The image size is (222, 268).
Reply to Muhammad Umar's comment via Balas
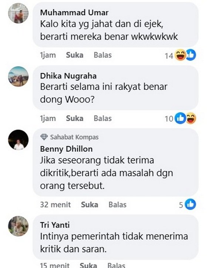tap(103, 55)
